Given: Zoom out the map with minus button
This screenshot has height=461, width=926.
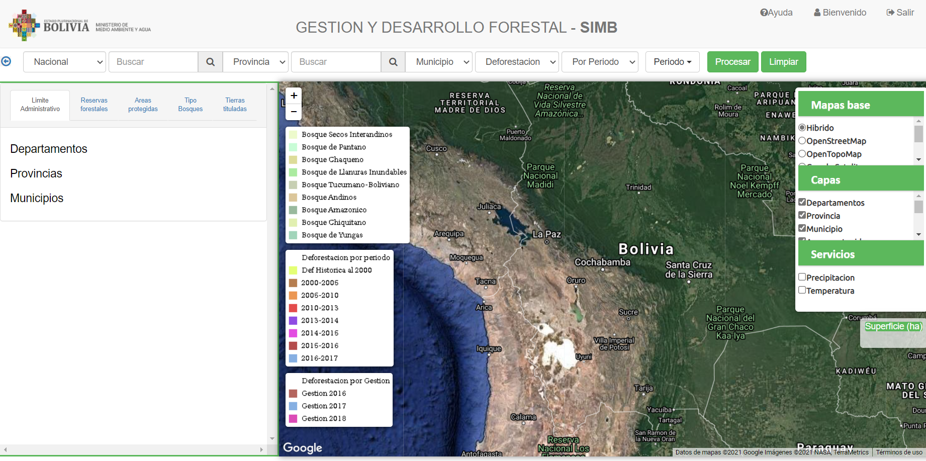Looking at the screenshot, I should (x=294, y=112).
